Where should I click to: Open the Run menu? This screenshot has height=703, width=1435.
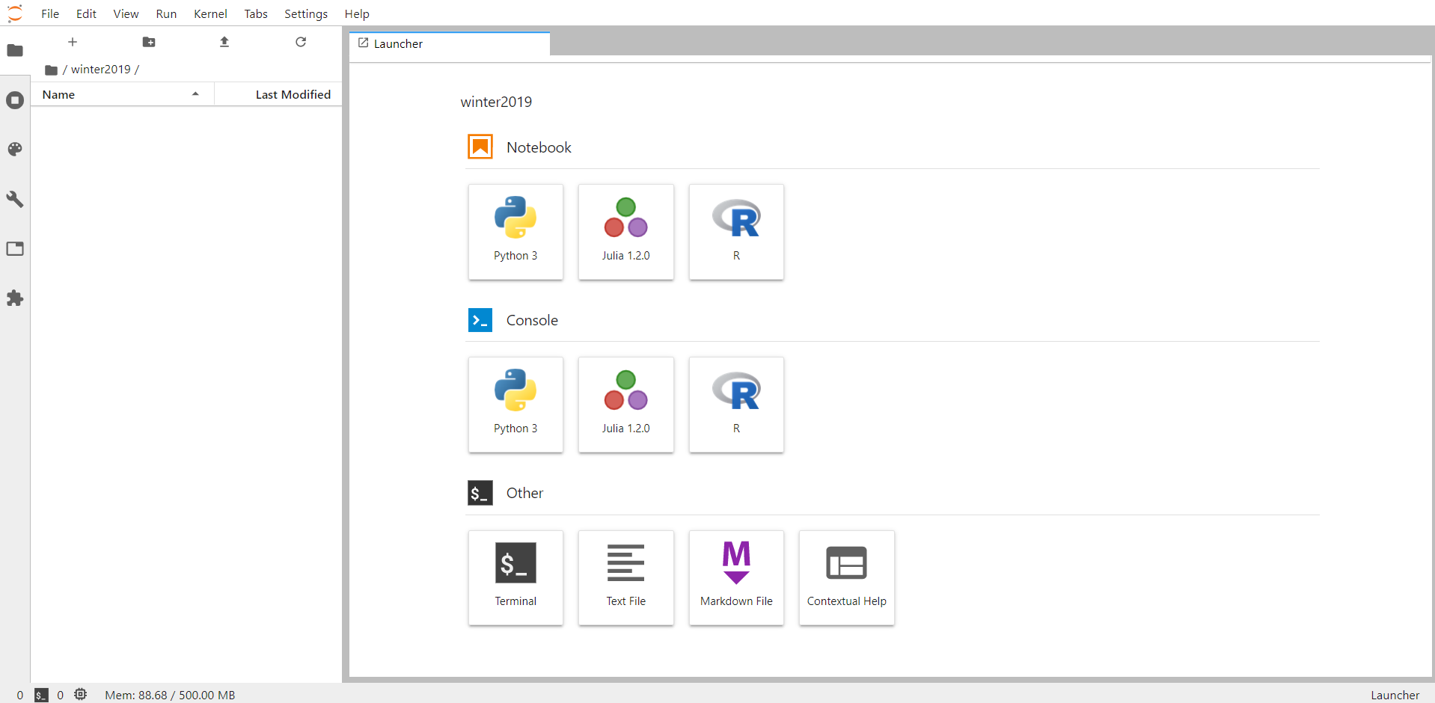pos(166,13)
